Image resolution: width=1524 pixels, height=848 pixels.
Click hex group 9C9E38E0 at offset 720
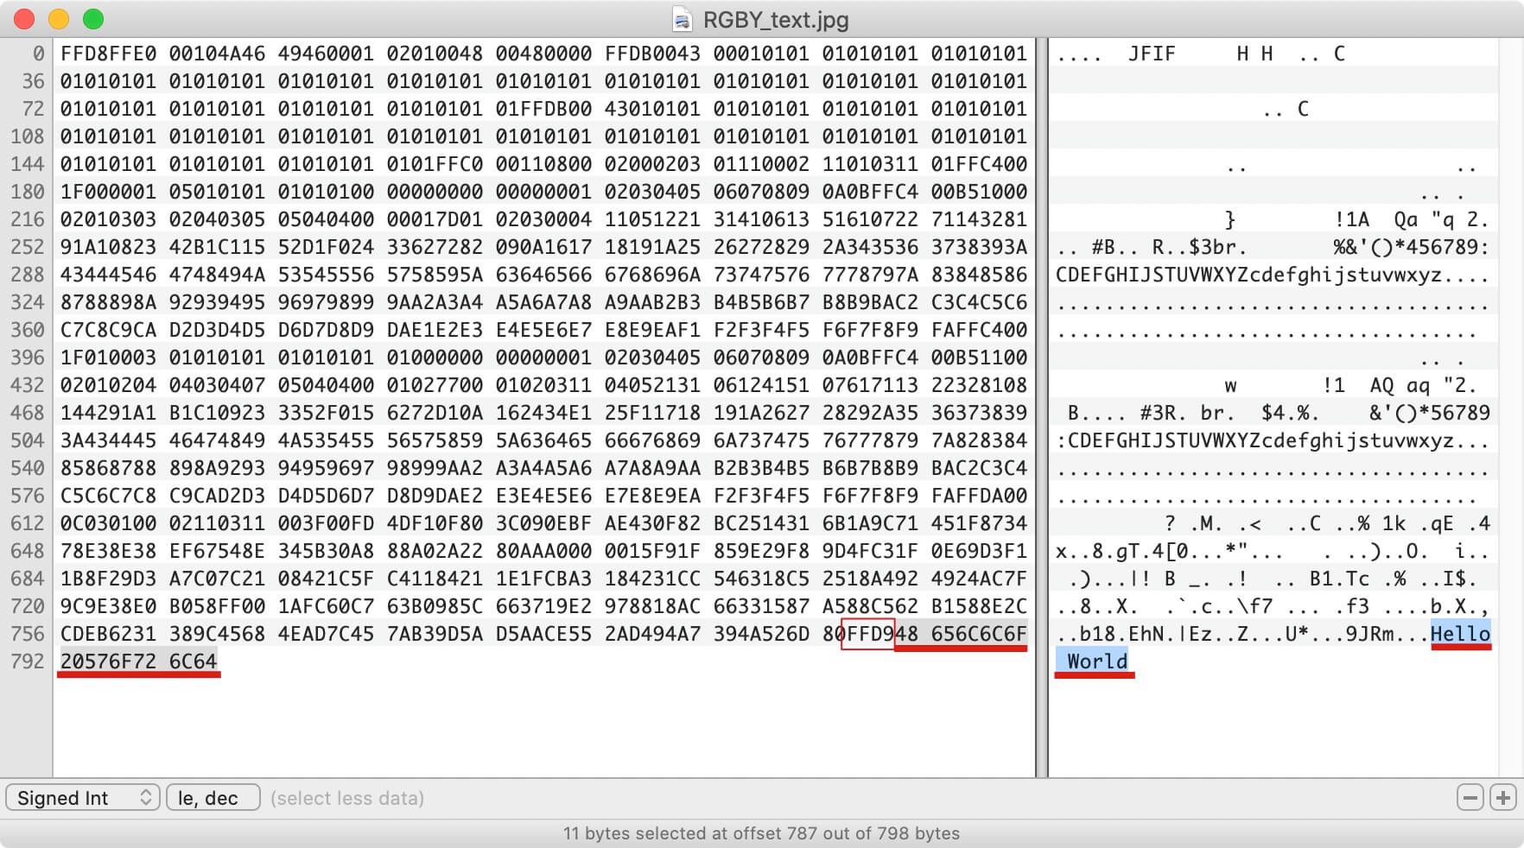point(109,606)
